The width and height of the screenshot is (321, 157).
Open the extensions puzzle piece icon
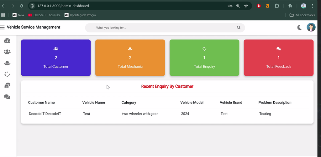pos(277,6)
